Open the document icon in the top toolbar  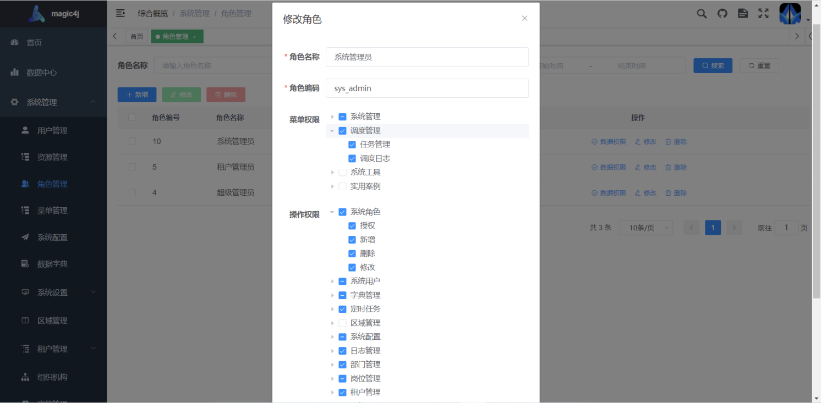click(x=742, y=13)
